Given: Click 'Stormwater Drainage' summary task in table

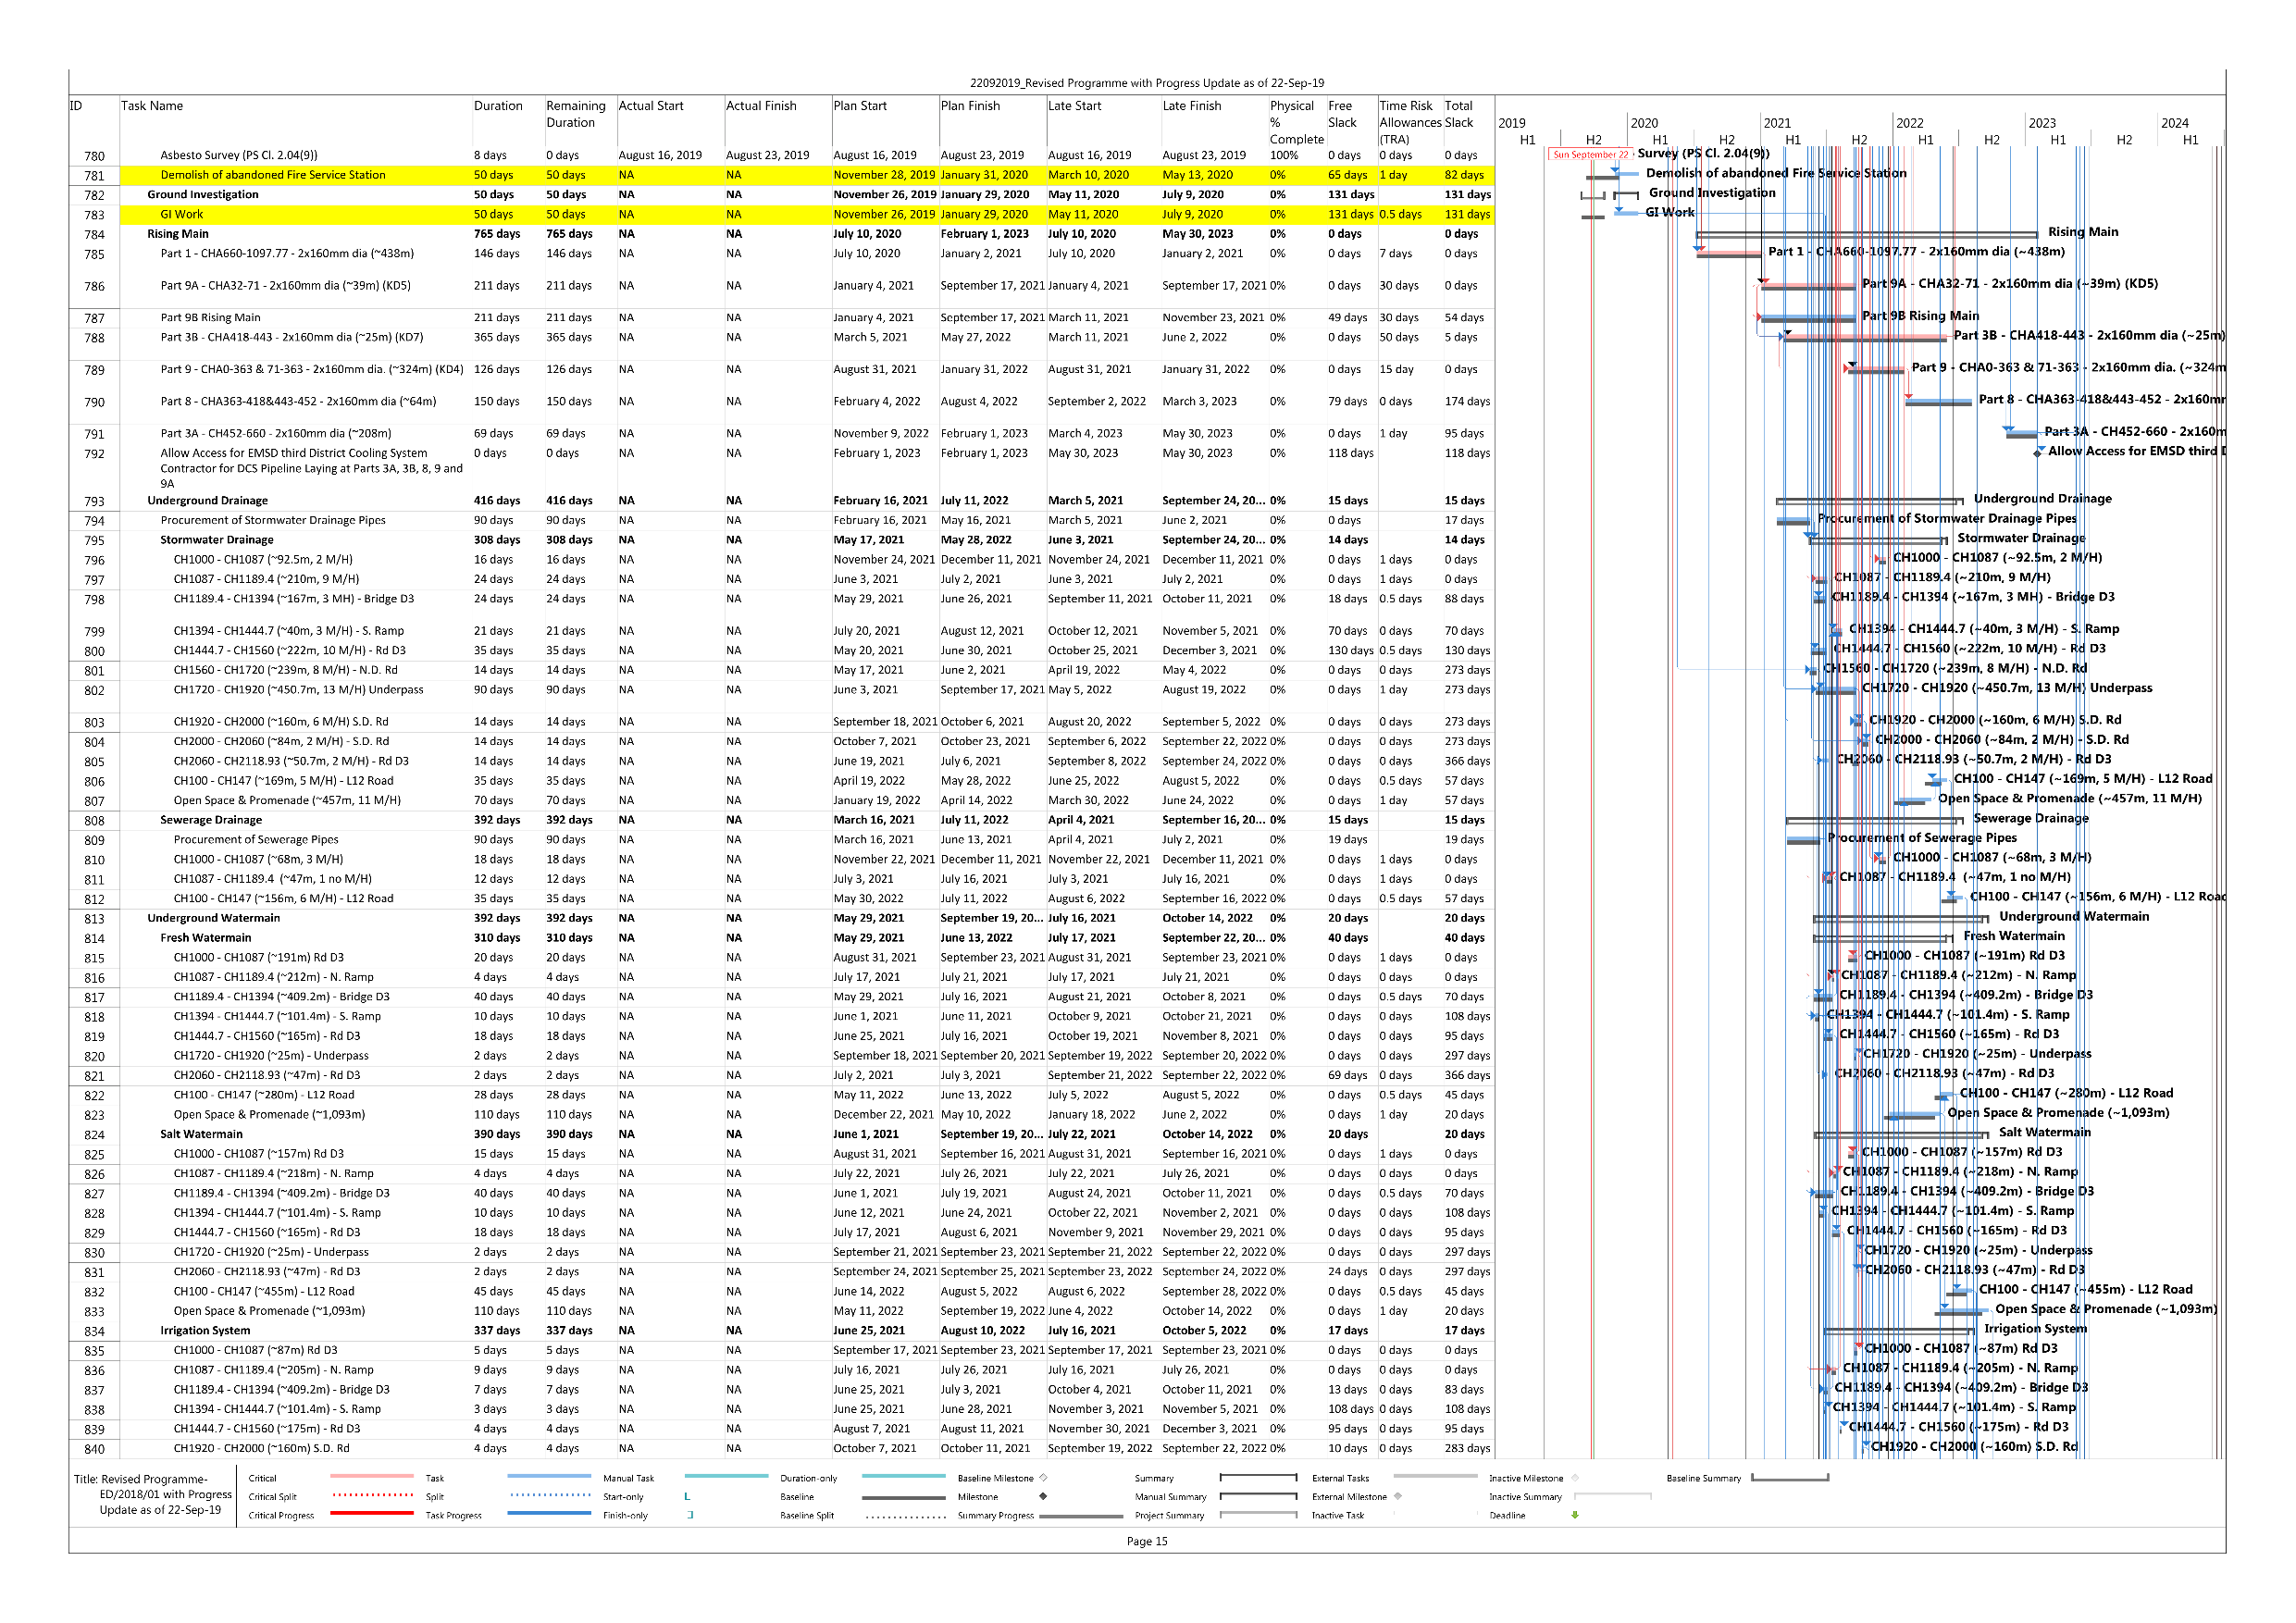Looking at the screenshot, I should tap(216, 540).
